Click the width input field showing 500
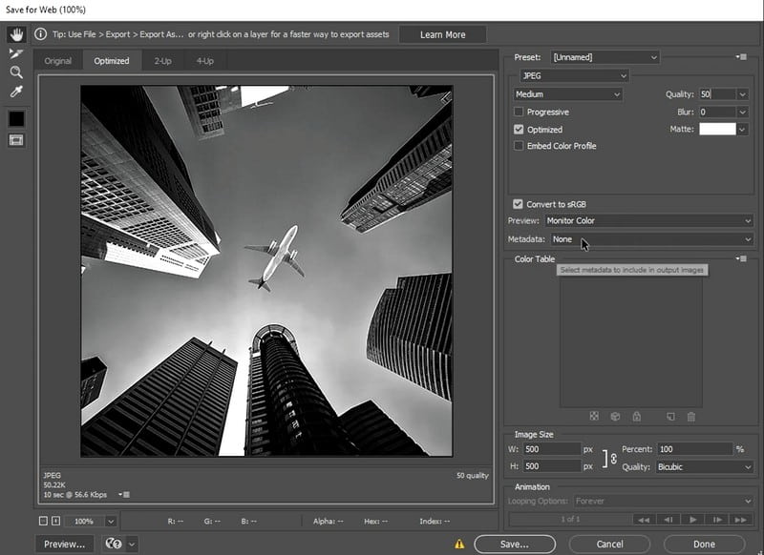This screenshot has width=764, height=555. 551,448
